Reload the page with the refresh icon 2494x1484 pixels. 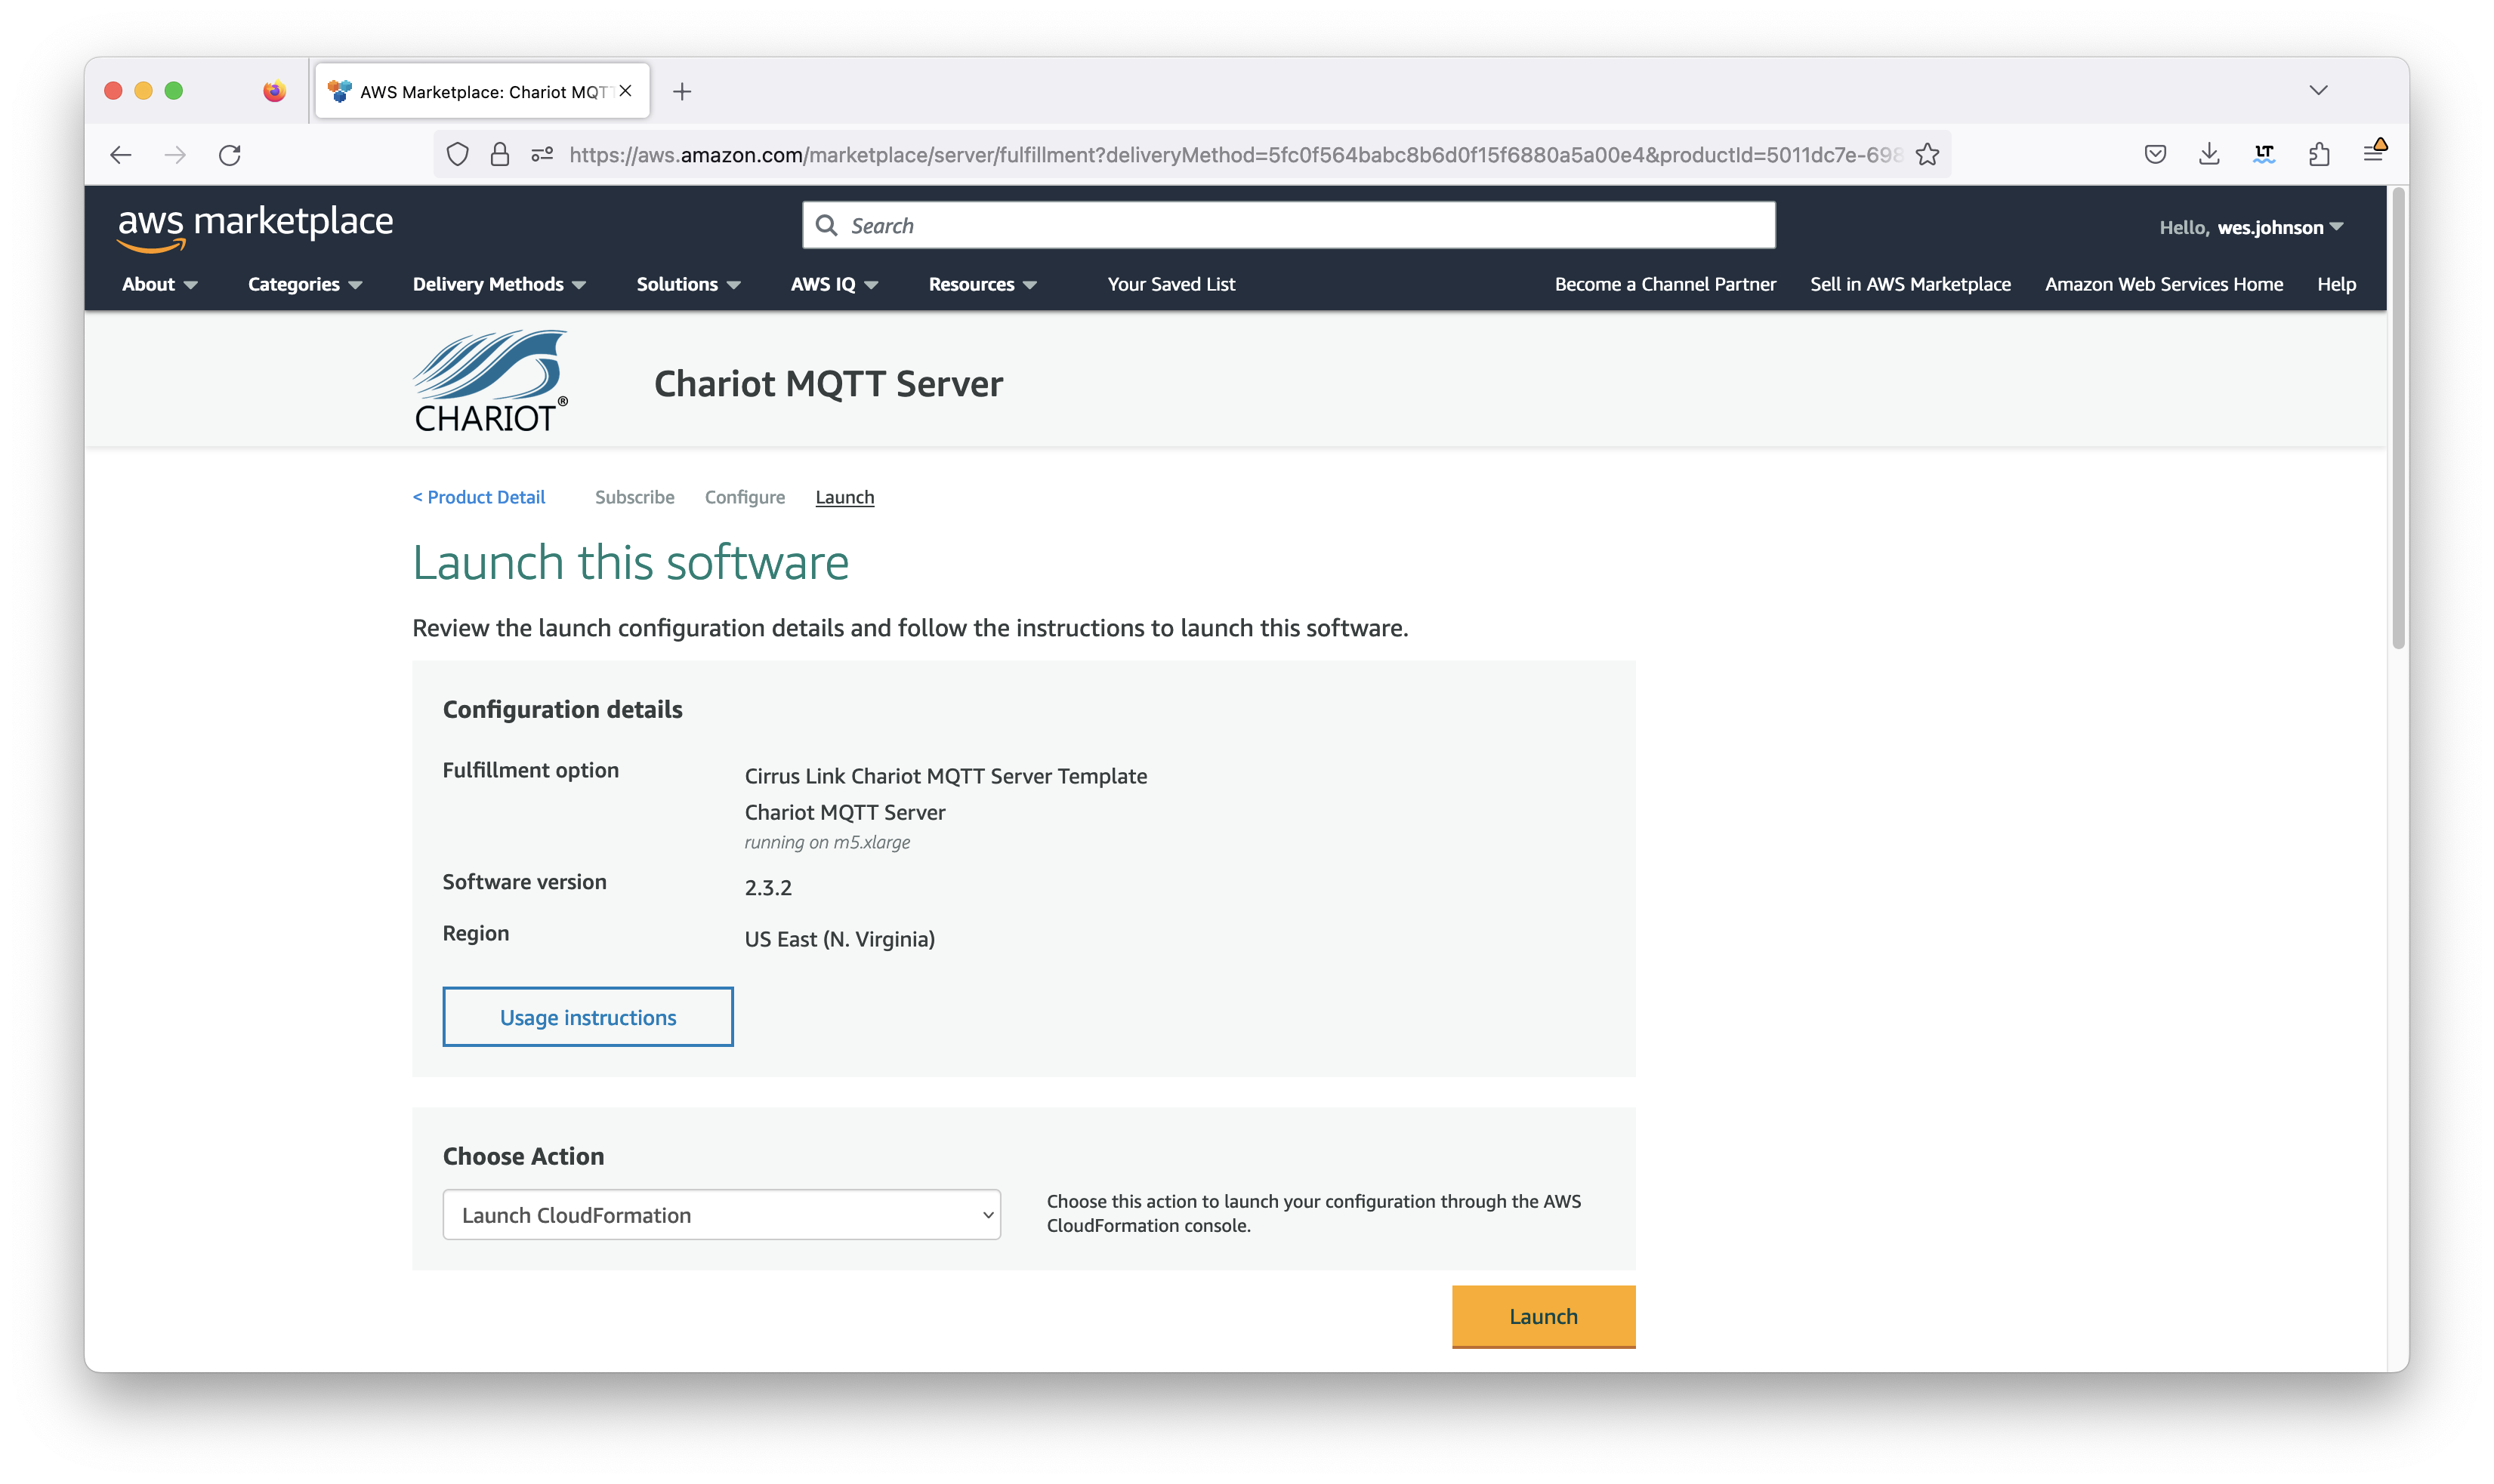(x=230, y=155)
